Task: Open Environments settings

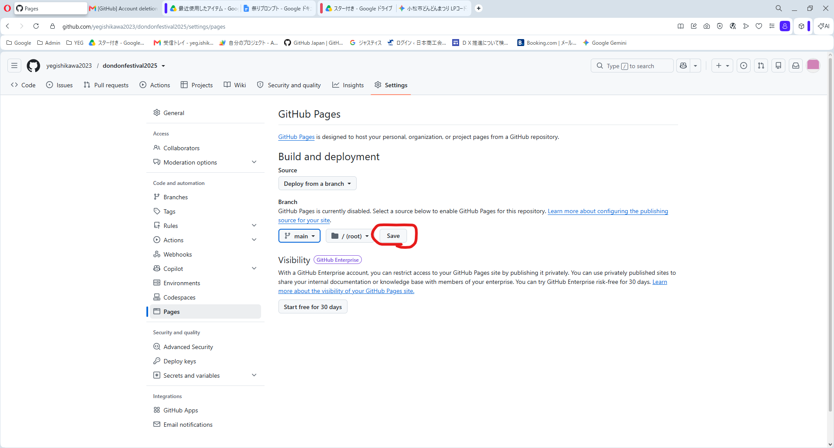Action: click(205, 283)
